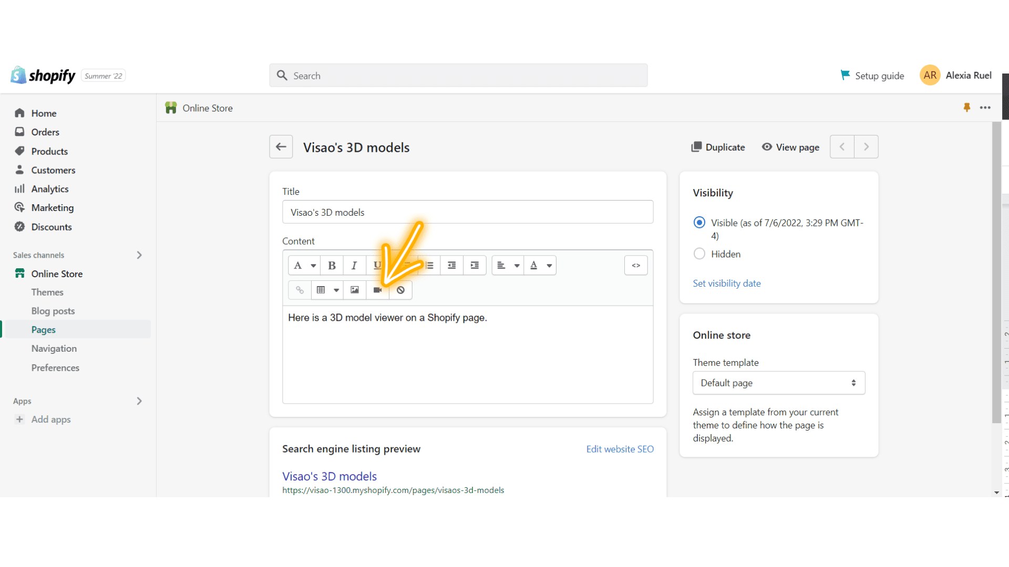Screen dimensions: 1009x567
Task: Click the page vertical scrollbar
Action: point(996,273)
